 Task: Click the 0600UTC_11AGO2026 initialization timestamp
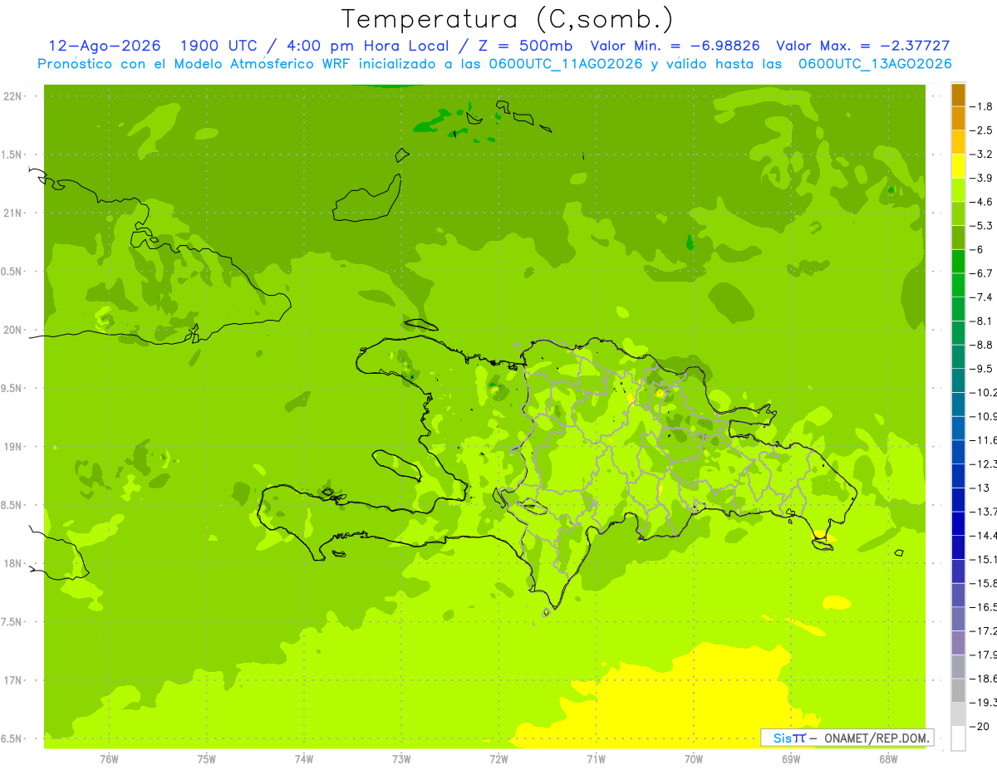(564, 64)
